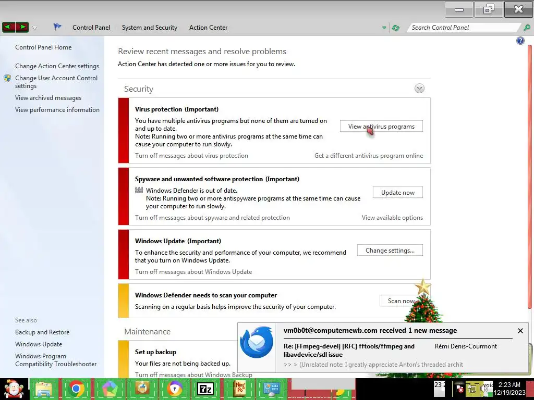
Task: Click the network tray icon
Action: [472, 389]
